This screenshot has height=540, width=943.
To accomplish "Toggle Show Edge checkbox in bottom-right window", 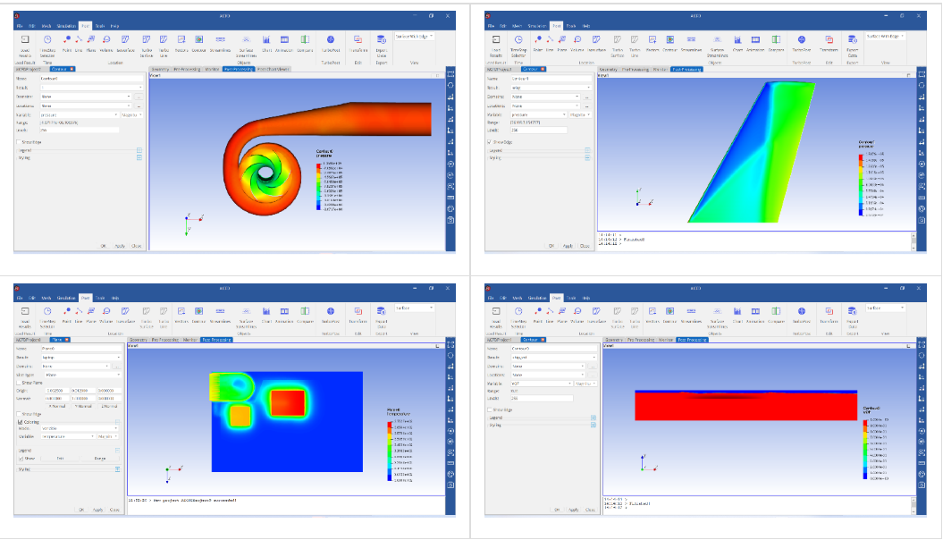I will click(x=490, y=410).
